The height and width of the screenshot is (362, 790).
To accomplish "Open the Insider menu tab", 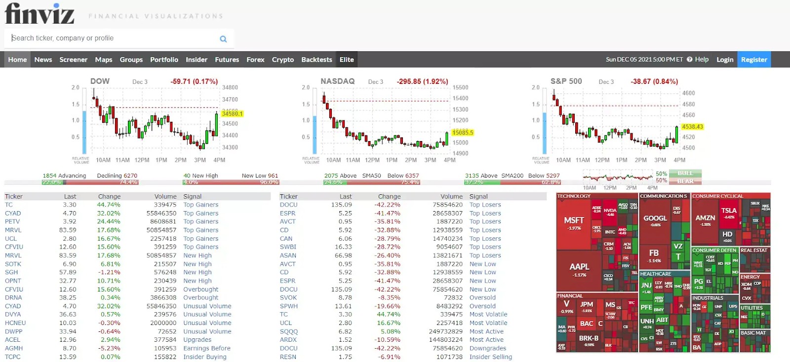I will click(x=197, y=60).
